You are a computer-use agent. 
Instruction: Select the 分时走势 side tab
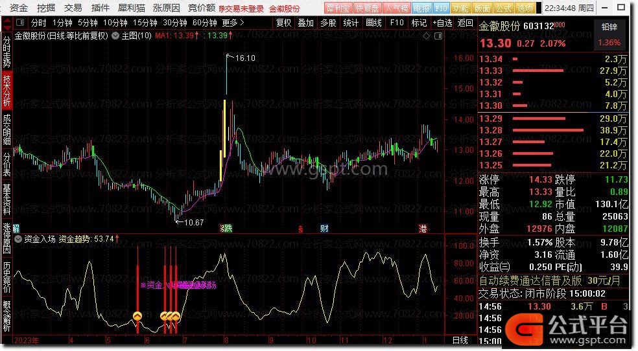7,52
